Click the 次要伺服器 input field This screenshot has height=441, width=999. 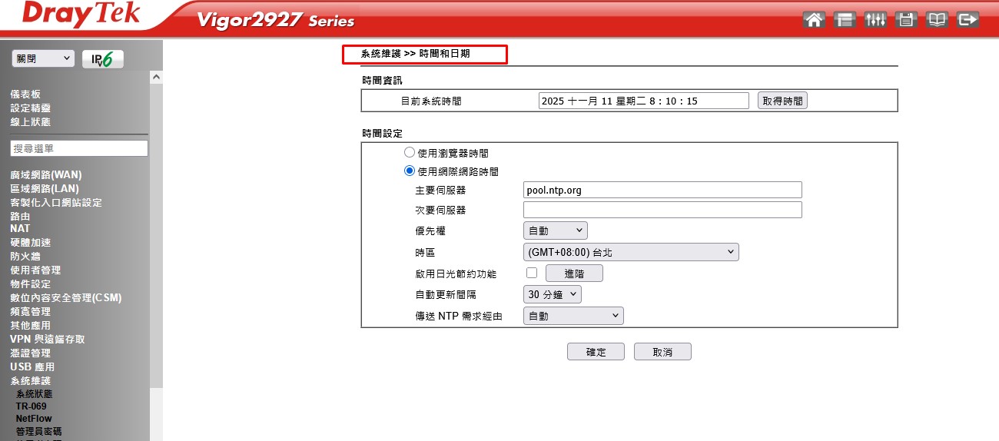[x=662, y=210]
